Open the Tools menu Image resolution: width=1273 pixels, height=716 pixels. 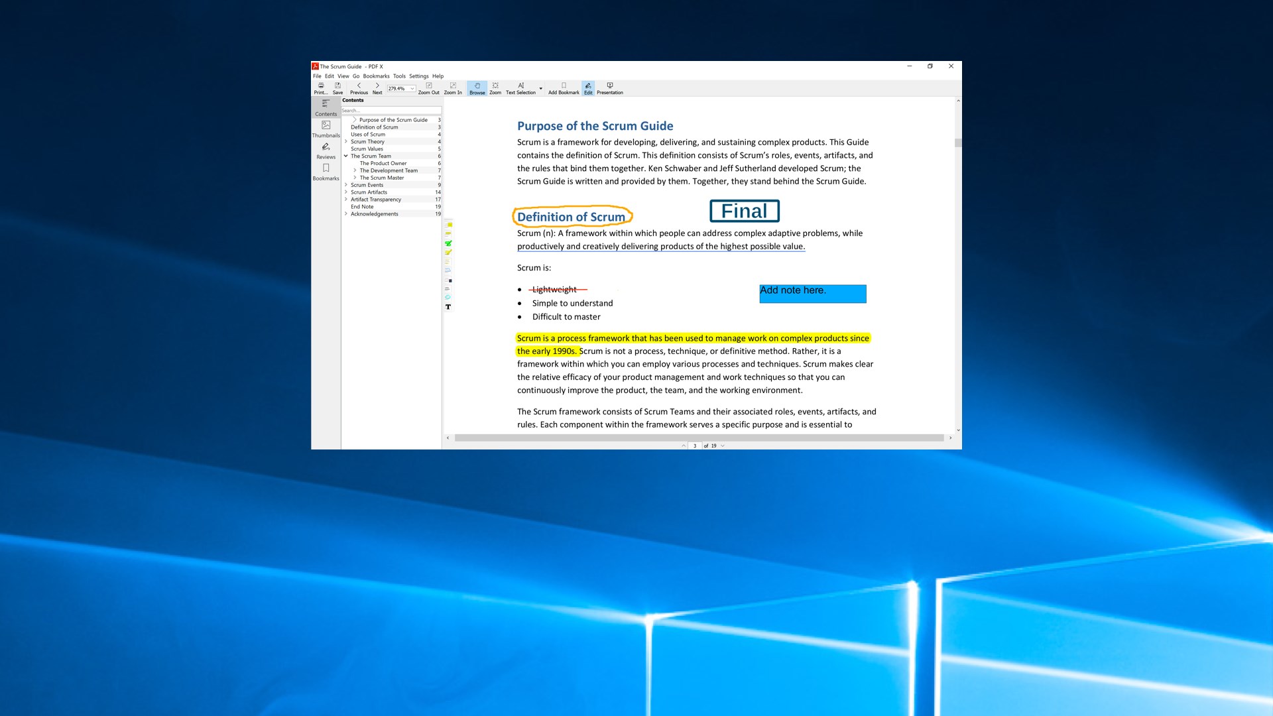[398, 76]
